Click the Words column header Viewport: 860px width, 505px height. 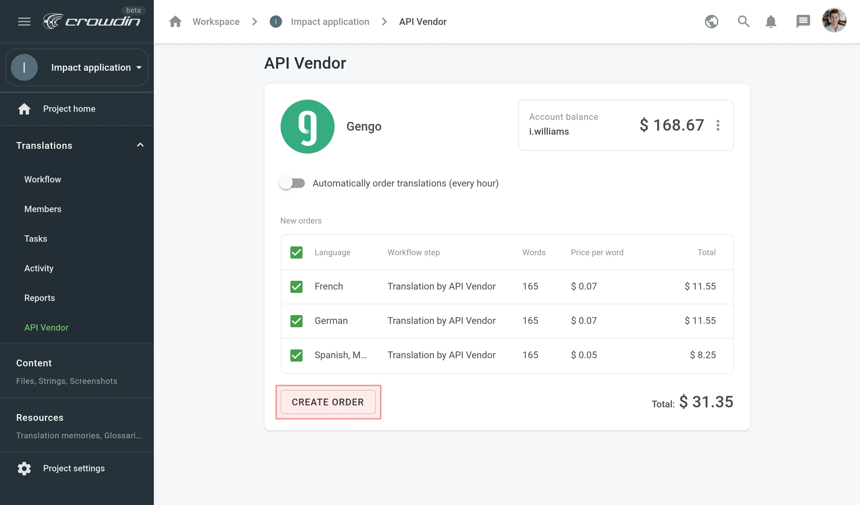click(534, 252)
